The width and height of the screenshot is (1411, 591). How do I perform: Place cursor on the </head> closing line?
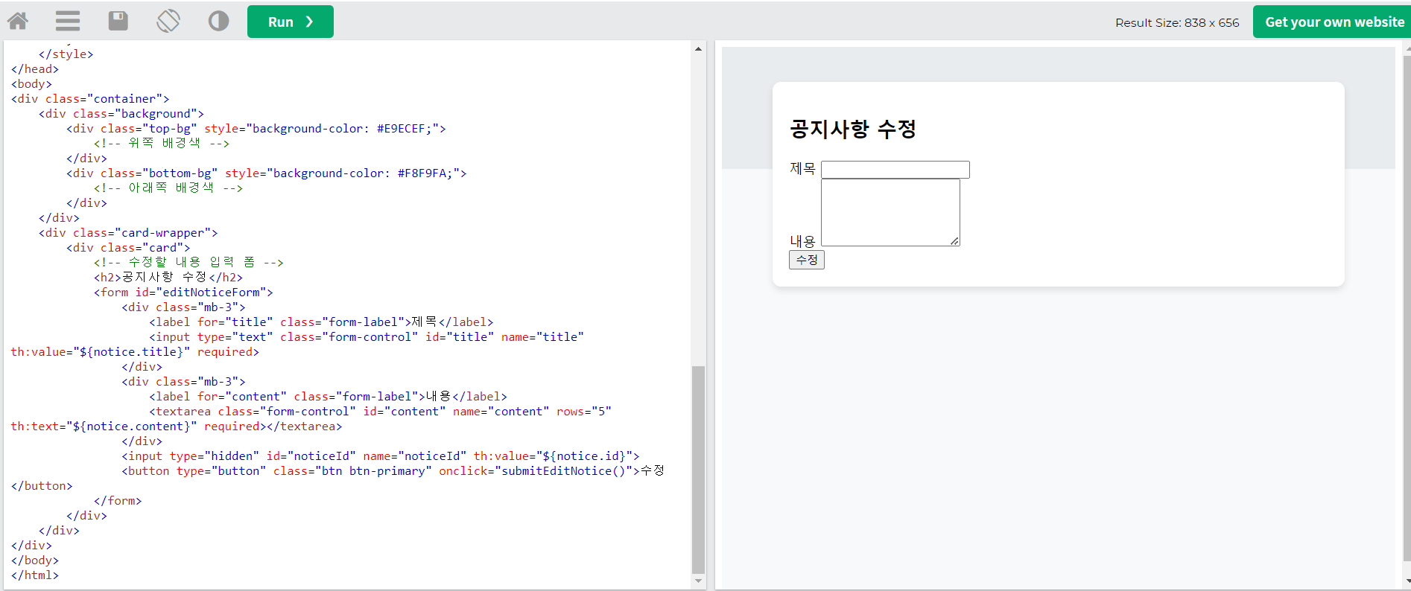point(35,69)
